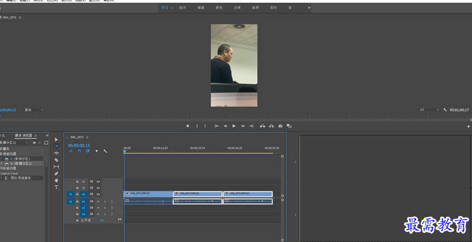
Task: Expand the C: (系统分区) drive
Action: coord(1,159)
